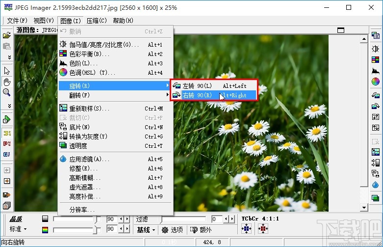This screenshot has width=383, height=247.
Task: Click image scrollbar up arrow
Action: (364, 39)
